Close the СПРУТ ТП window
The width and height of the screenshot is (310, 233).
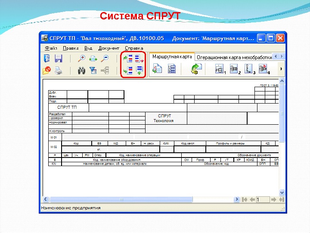(280, 38)
